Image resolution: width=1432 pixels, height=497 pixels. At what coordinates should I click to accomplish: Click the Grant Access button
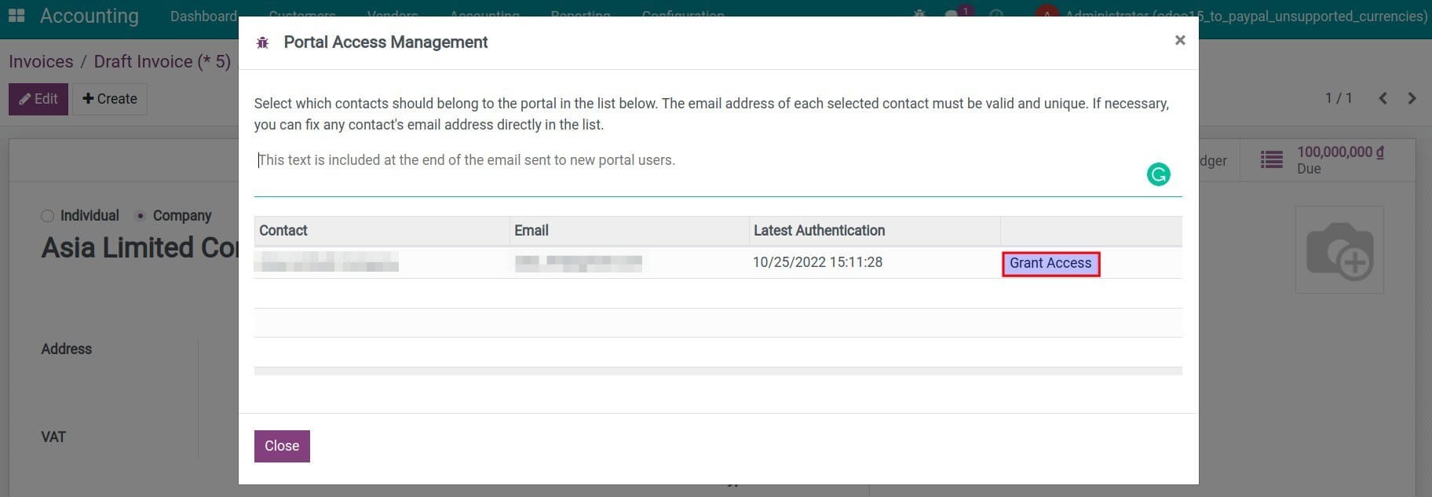pos(1050,263)
